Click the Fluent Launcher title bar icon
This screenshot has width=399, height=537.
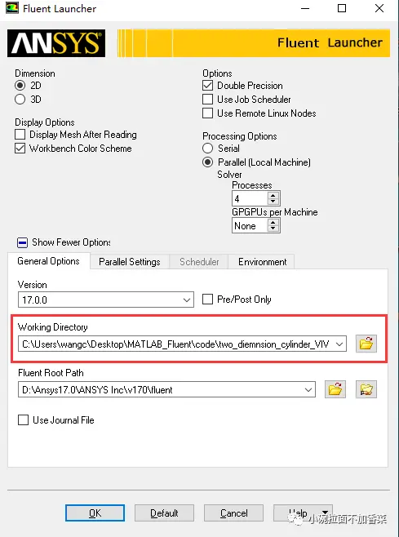pyautogui.click(x=12, y=8)
